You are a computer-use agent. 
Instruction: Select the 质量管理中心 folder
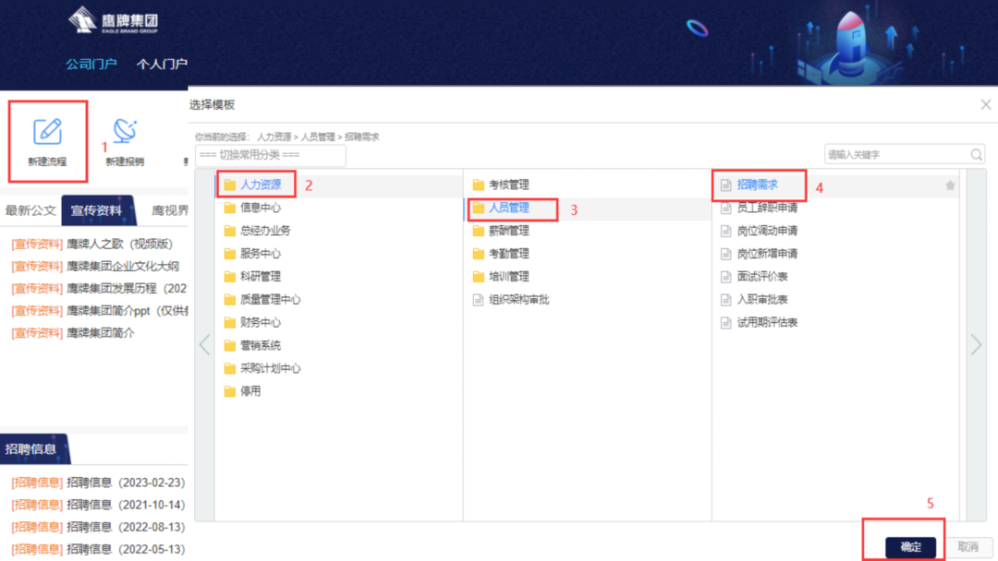(262, 299)
